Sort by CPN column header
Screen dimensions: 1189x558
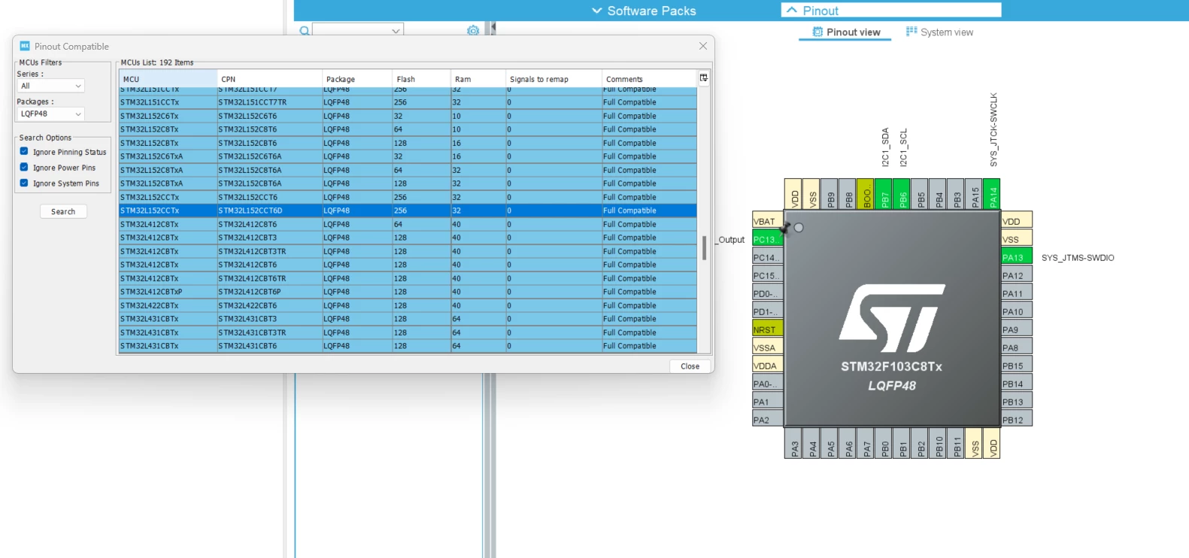coord(270,79)
